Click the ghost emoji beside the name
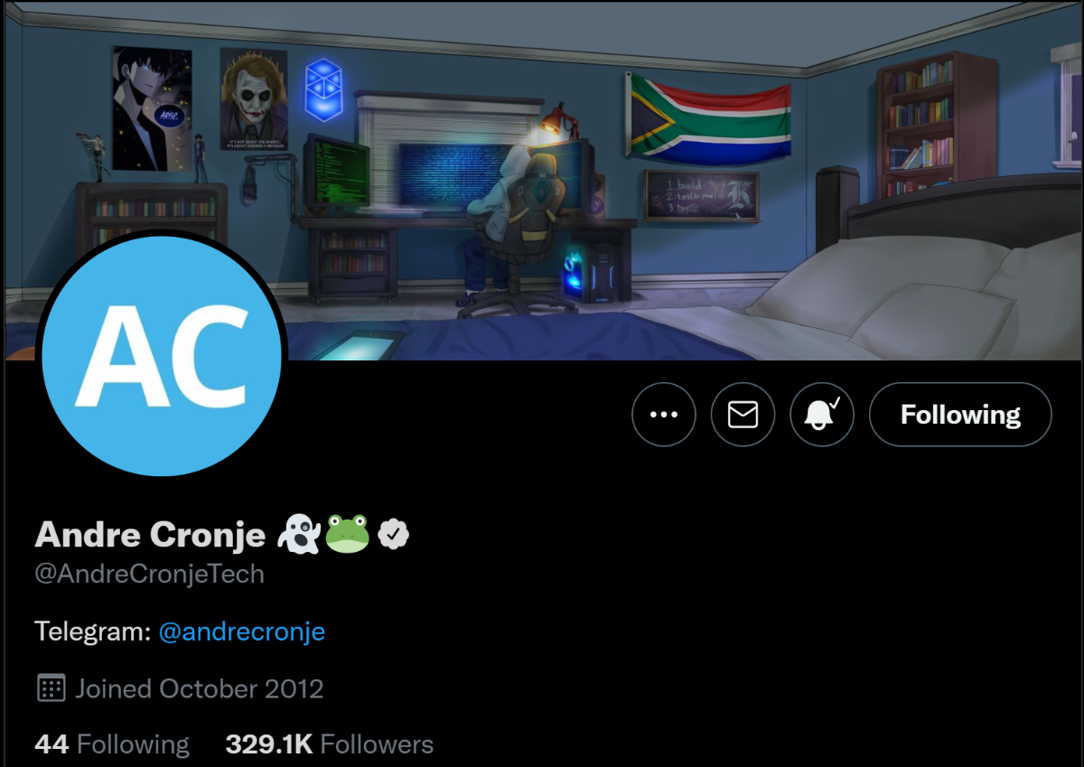The image size is (1084, 767). [x=298, y=534]
